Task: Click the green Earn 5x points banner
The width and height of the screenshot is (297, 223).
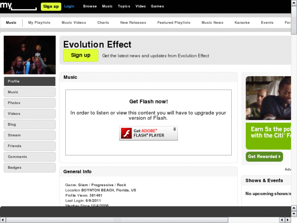Action: click(268, 136)
